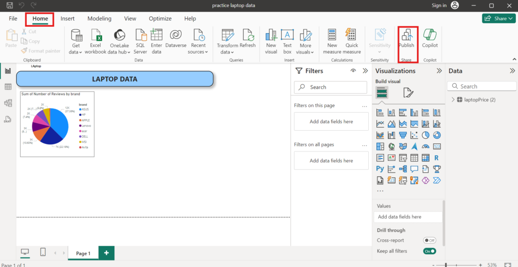Choose the KPI visualization icon
This screenshot has height=267, width=518.
[392, 158]
